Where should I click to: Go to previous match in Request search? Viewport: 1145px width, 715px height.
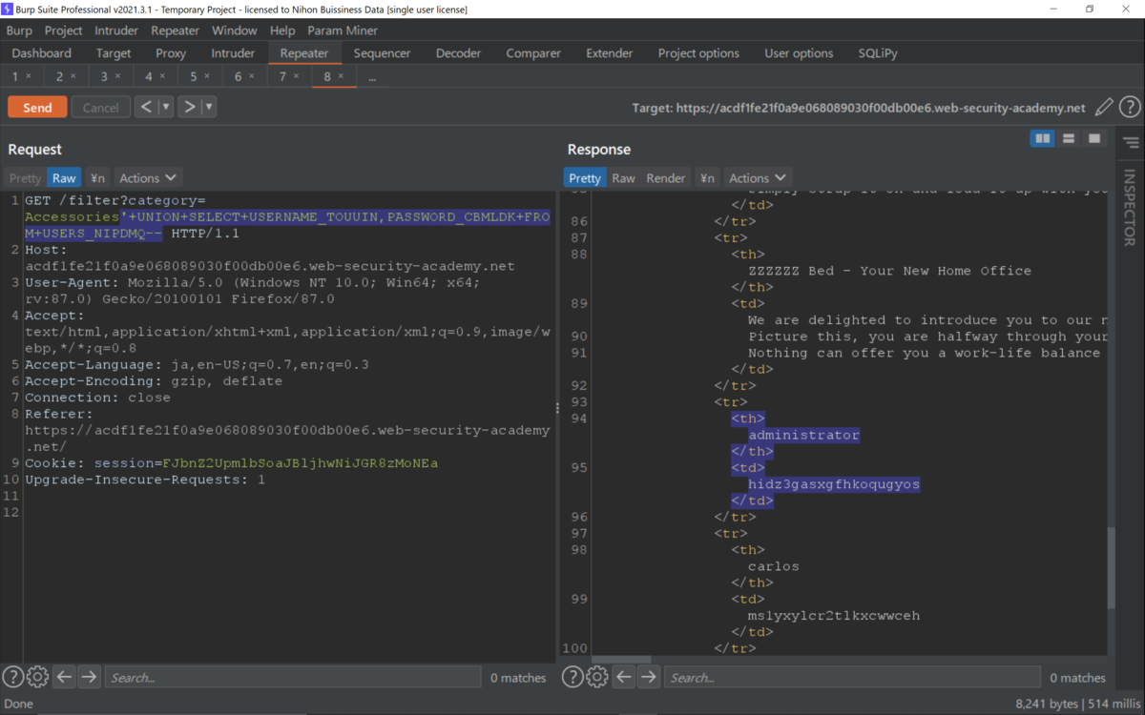[x=64, y=677]
